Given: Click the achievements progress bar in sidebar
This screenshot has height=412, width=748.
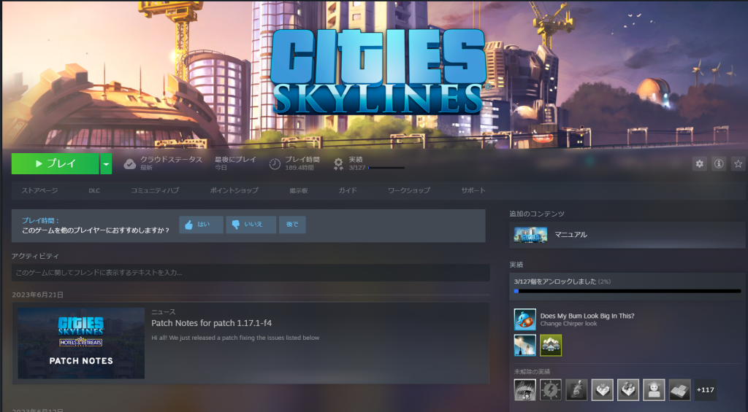Looking at the screenshot, I should [x=627, y=291].
